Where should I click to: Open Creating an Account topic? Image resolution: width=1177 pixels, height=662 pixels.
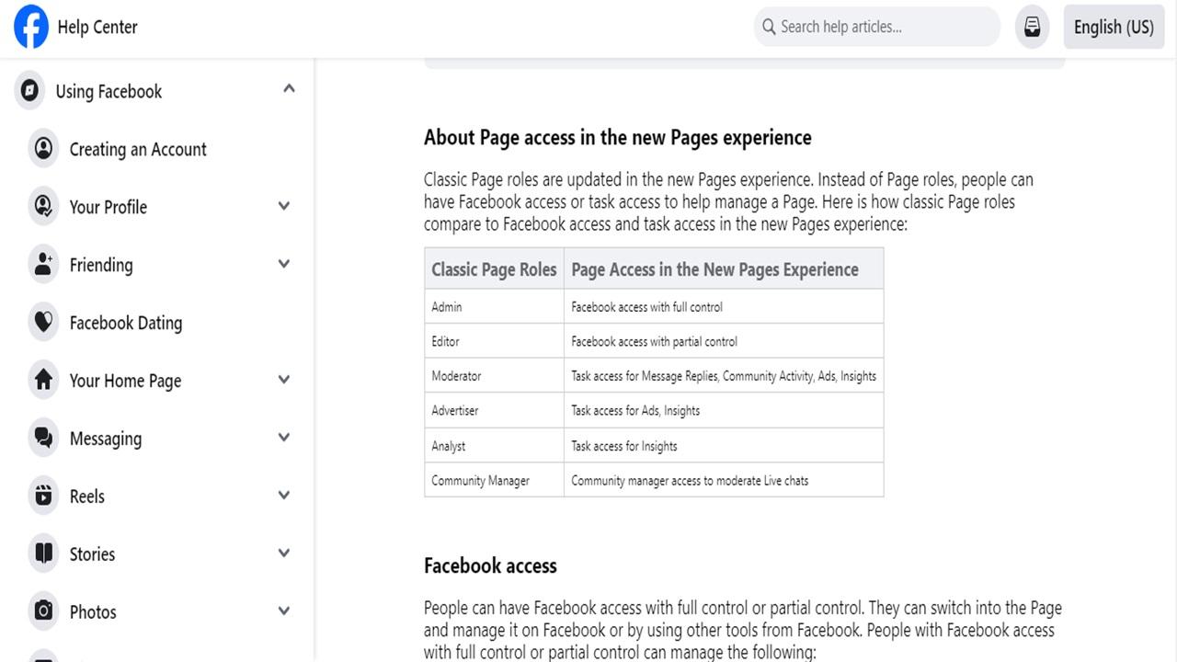point(138,149)
